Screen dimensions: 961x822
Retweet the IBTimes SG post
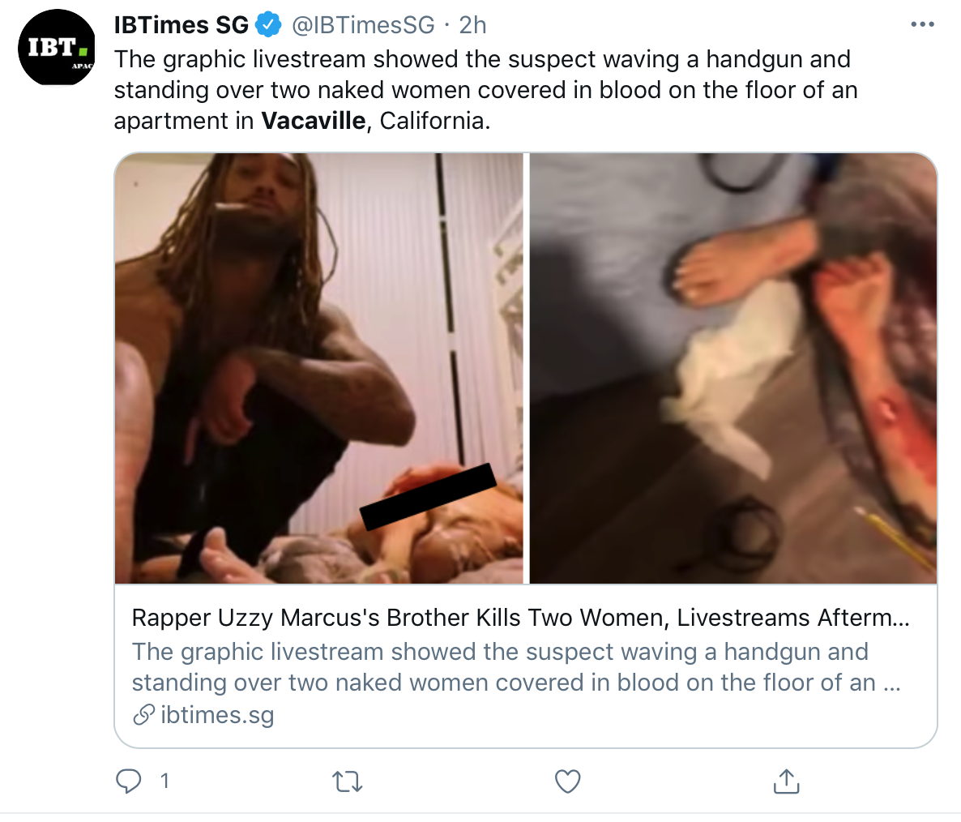pos(348,781)
